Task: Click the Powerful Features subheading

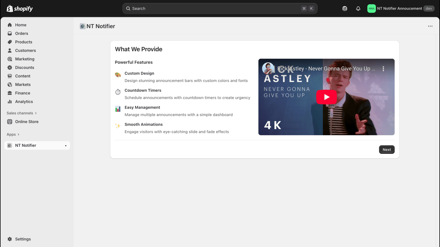Action: [134, 62]
